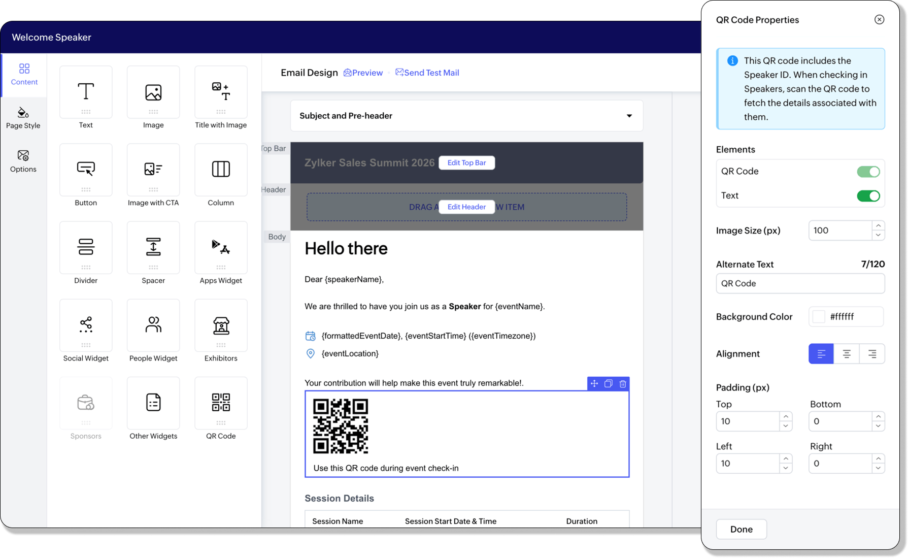
Task: Click the Edit Header button
Action: 467,207
